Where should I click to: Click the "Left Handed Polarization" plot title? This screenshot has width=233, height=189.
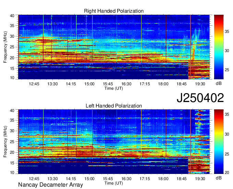(114, 106)
